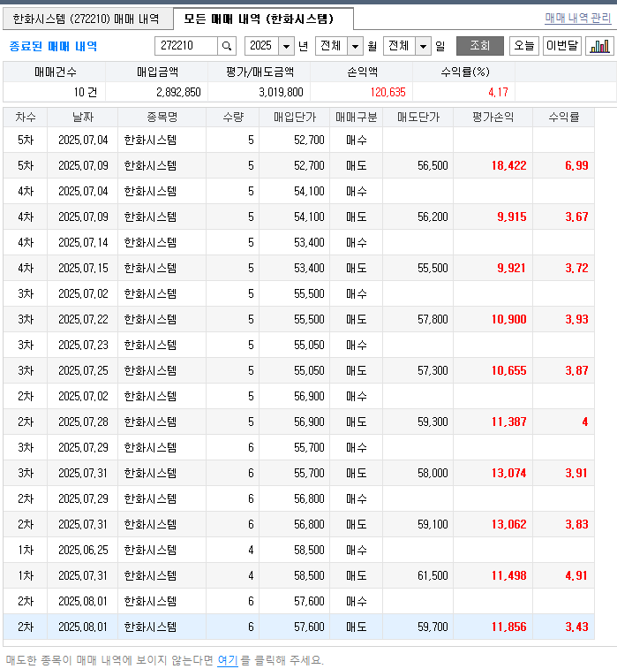The image size is (617, 669).
Task: Click the 2025.07.22 date cell
Action: point(83,319)
